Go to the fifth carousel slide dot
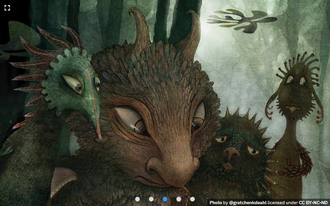 (192, 199)
